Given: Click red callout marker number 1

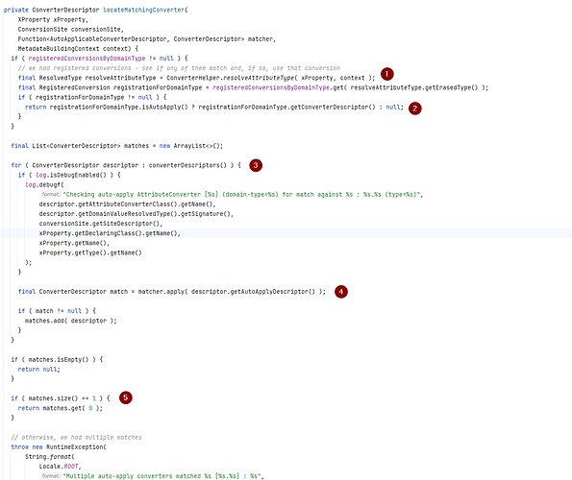Looking at the screenshot, I should [387, 74].
